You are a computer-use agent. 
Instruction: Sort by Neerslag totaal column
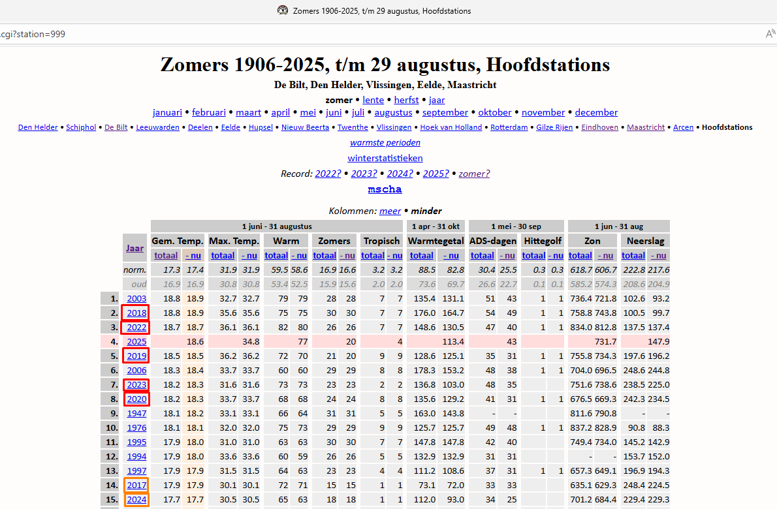[633, 256]
